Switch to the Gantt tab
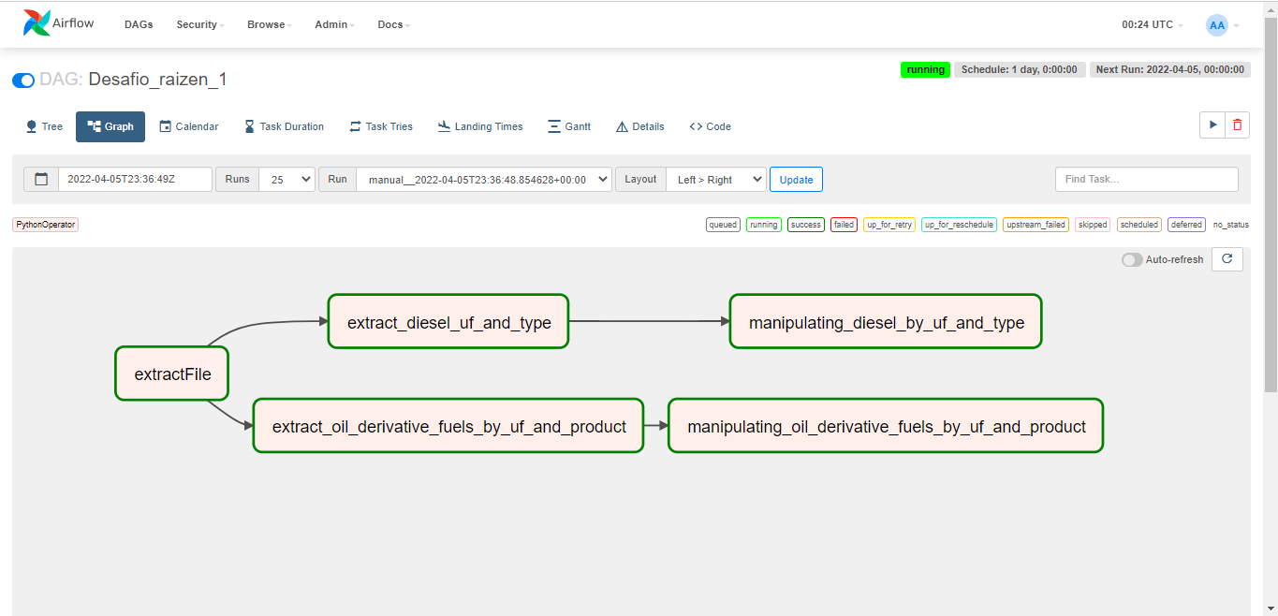Viewport: 1278px width, 616px height. (569, 126)
